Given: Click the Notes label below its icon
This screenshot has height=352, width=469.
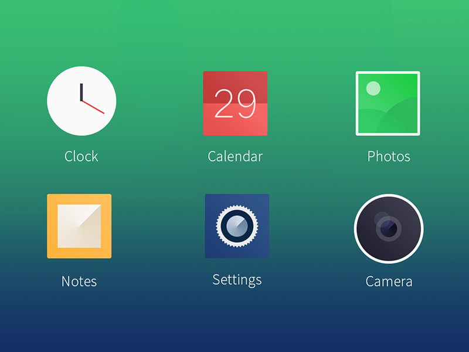Looking at the screenshot, I should [x=79, y=281].
